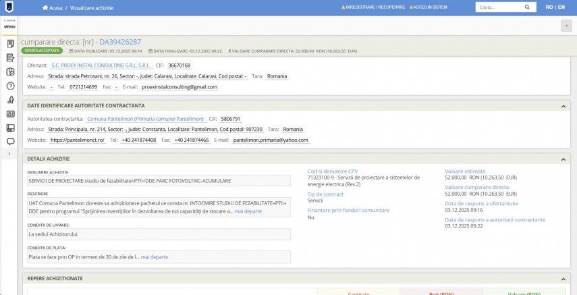This screenshot has width=577, height=295.
Task: Click the first document icon in sidebar
Action: coord(10,44)
